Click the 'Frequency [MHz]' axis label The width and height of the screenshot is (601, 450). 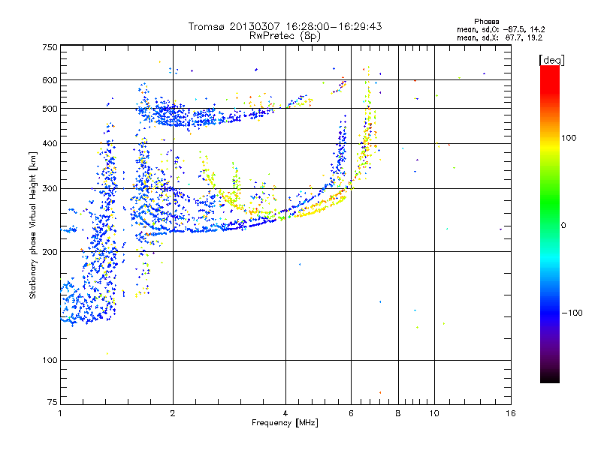[x=285, y=423]
